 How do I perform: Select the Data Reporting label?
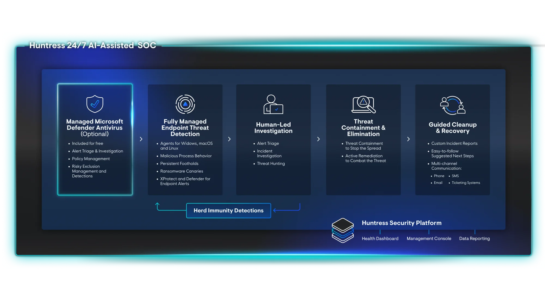pos(474,239)
